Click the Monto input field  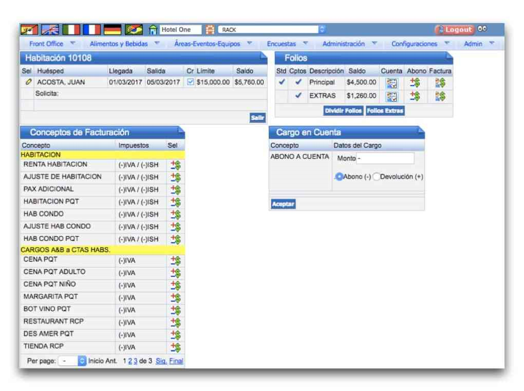pos(385,158)
